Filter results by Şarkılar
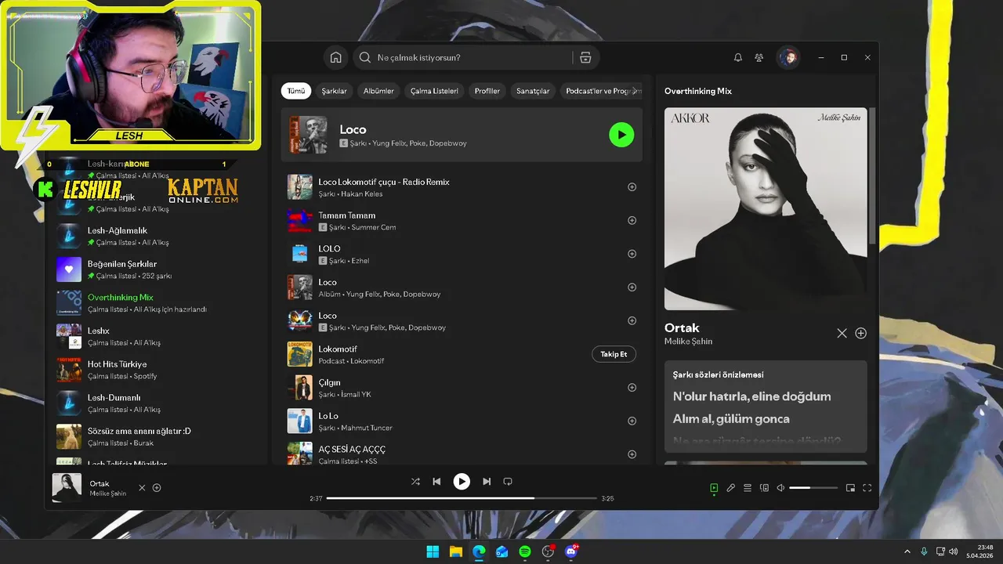Screen dimensions: 1003x564 click(334, 91)
